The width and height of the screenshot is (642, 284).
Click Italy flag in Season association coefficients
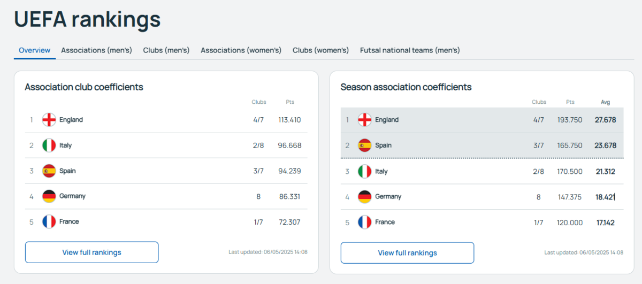tap(364, 172)
